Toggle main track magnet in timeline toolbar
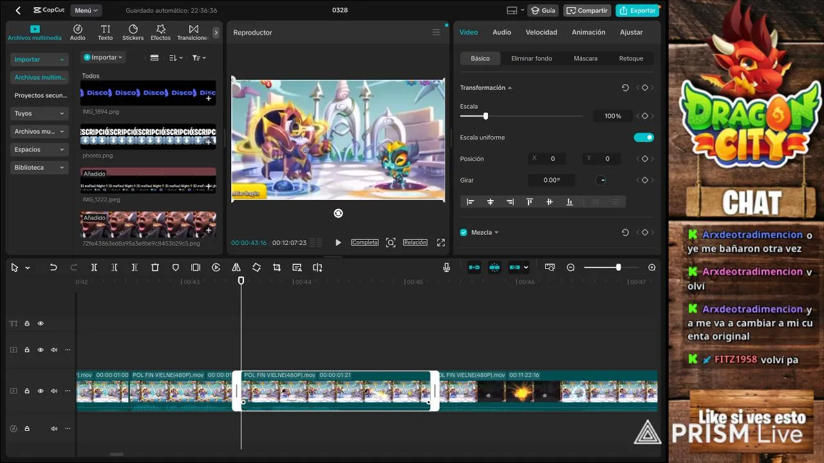 [x=474, y=268]
